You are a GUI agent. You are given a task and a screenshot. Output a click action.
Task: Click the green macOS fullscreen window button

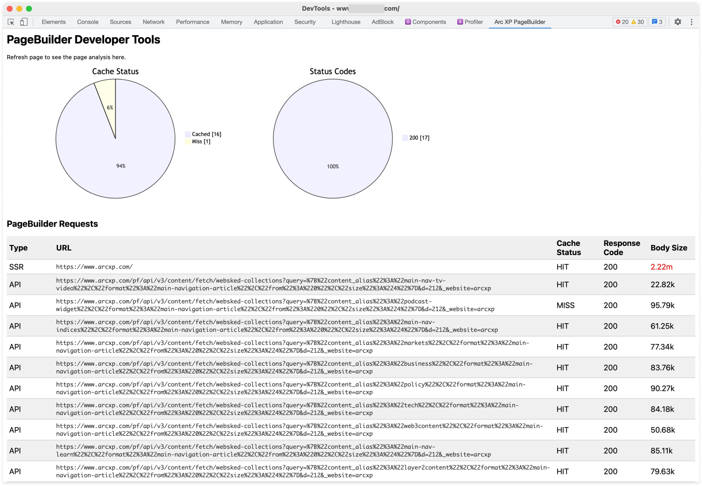[29, 9]
